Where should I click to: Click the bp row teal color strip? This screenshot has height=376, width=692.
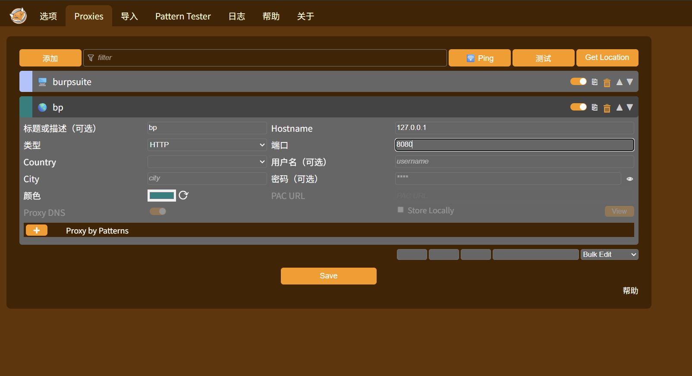click(x=26, y=107)
